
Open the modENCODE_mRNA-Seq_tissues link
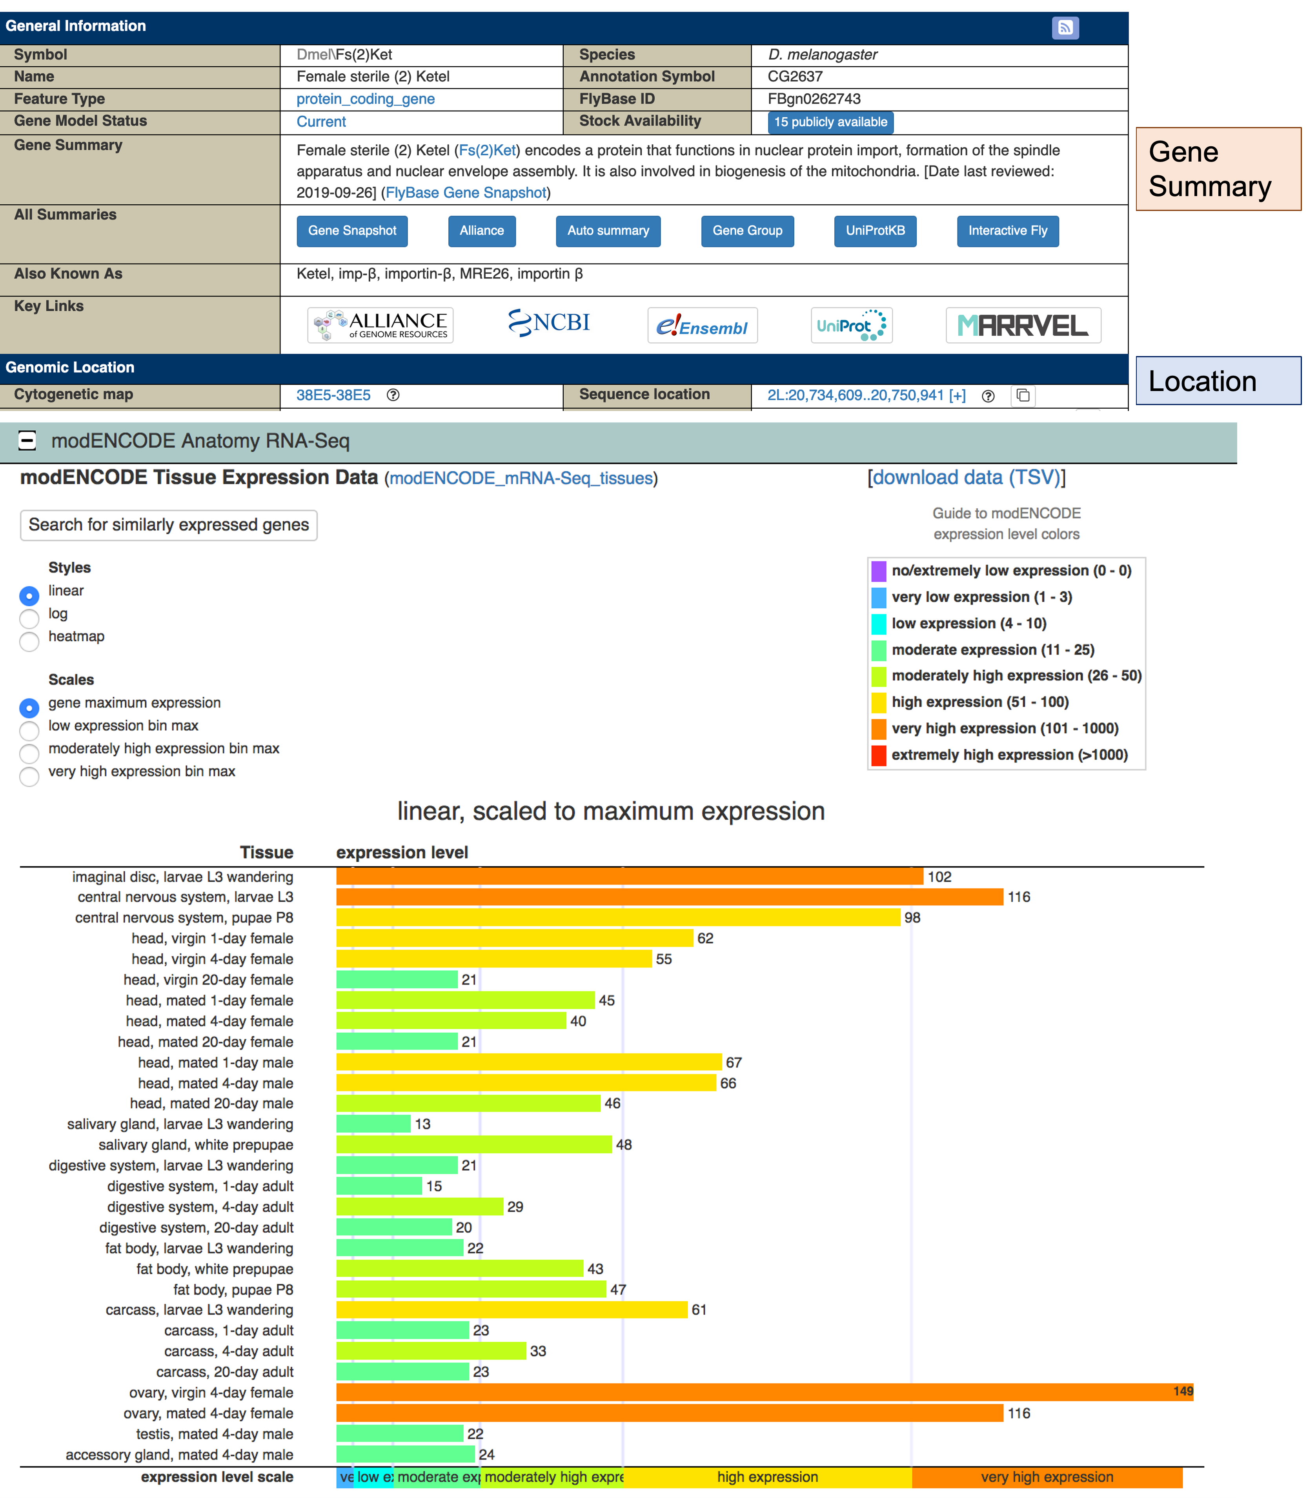click(521, 478)
